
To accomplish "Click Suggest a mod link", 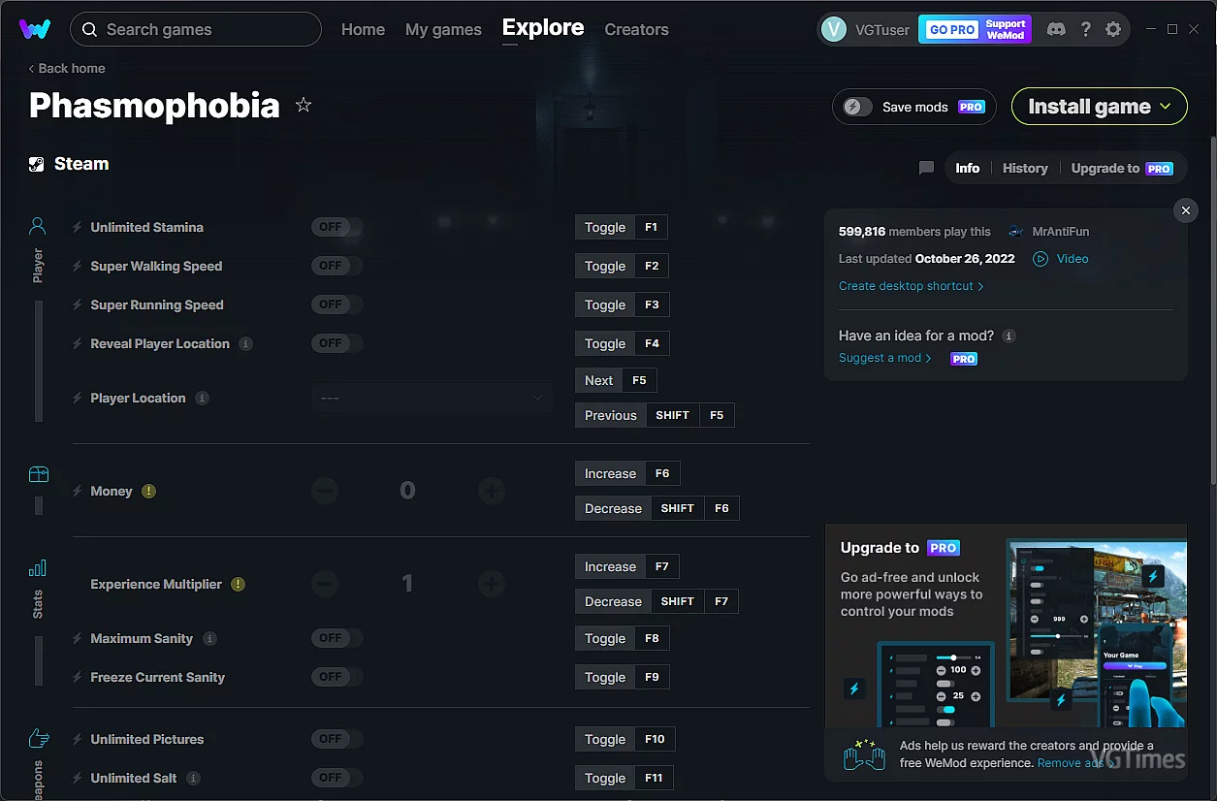I will click(x=884, y=358).
